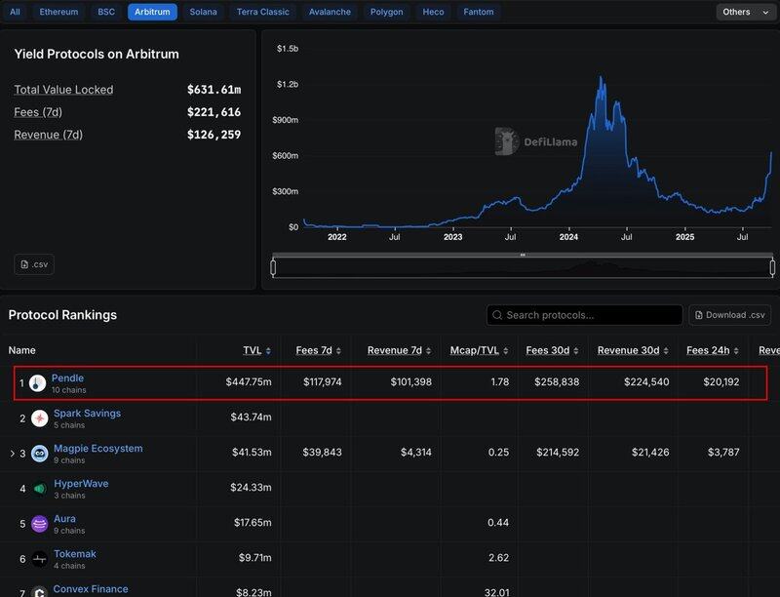The width and height of the screenshot is (780, 597).
Task: Click the right handle of chart range slider
Action: 772,267
